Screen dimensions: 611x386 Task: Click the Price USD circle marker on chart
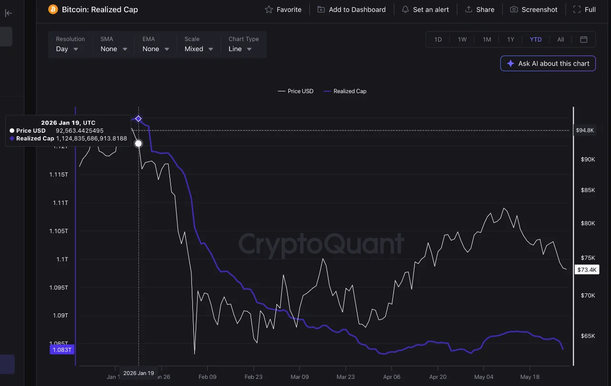(x=138, y=143)
